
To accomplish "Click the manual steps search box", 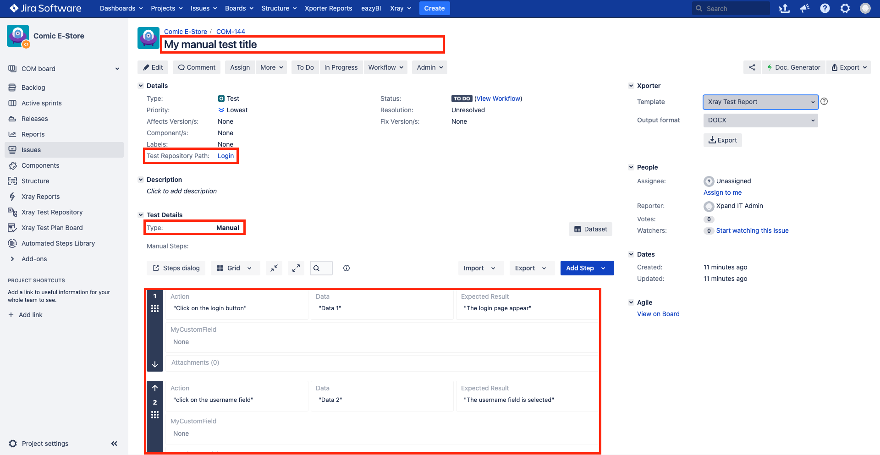I will click(321, 268).
